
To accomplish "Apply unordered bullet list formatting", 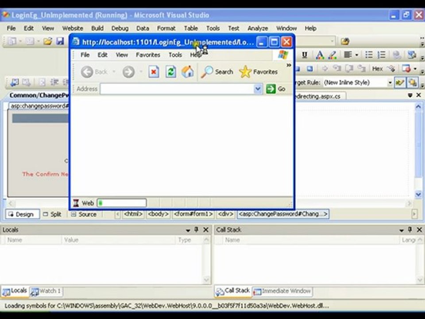I will click(x=369, y=55).
